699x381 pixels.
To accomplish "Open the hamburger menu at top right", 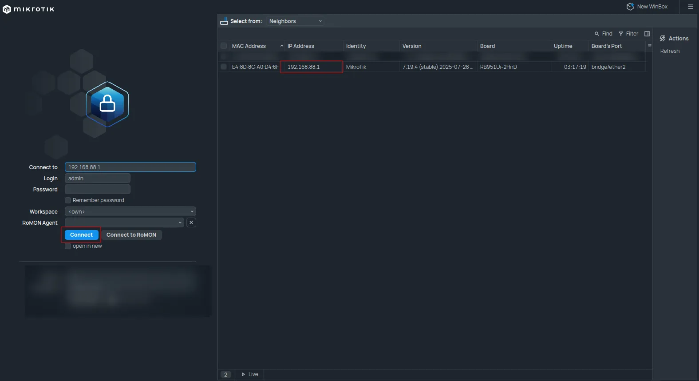I will click(690, 7).
